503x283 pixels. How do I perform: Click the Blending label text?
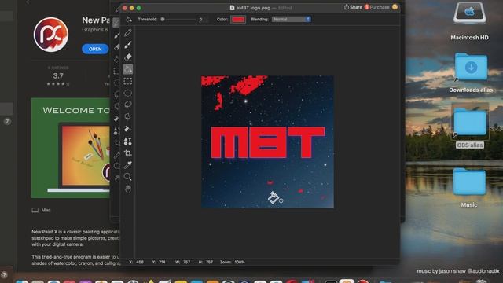tap(259, 19)
